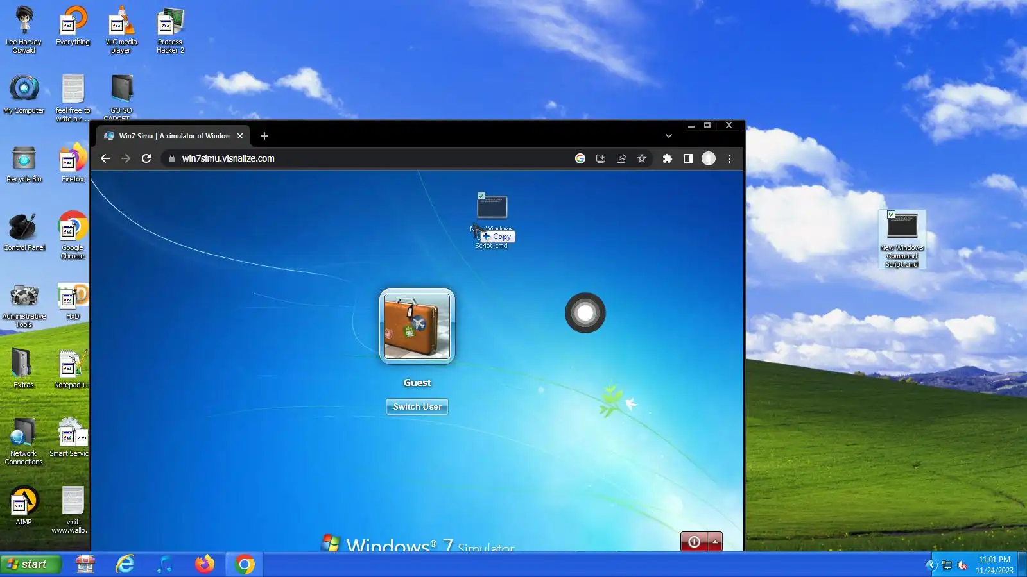Toggle the checkbox on the dragged script file in Chrome
Image resolution: width=1027 pixels, height=577 pixels.
[x=481, y=196]
